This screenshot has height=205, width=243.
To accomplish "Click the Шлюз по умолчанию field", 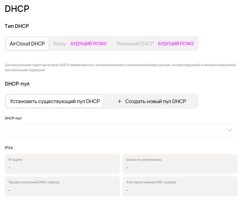I will (x=180, y=164).
